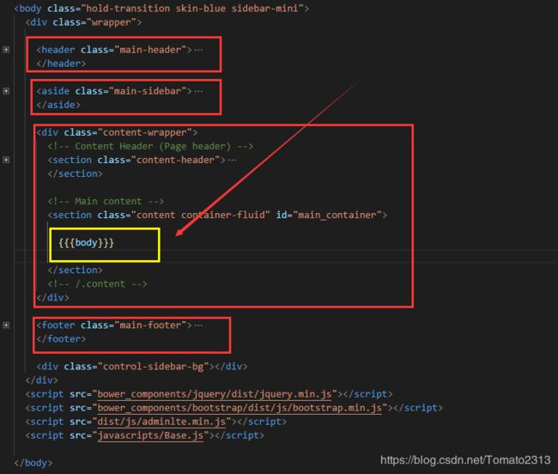Click the closing </header> tag
This screenshot has height=474, width=558.
point(61,64)
